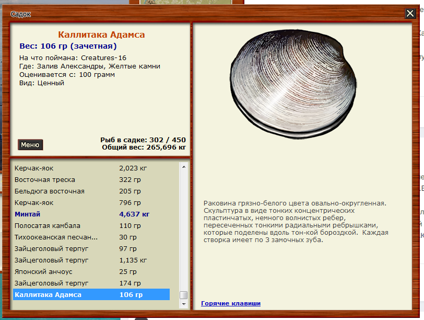The width and height of the screenshot is (424, 320).
Task: Click the fish list scrollbar thumb
Action: (183, 295)
